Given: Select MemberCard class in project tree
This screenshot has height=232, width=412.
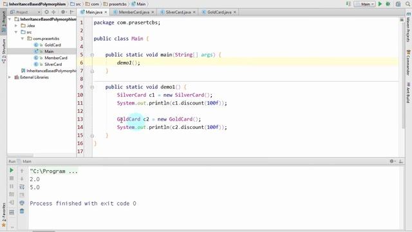Looking at the screenshot, I should [56, 58].
